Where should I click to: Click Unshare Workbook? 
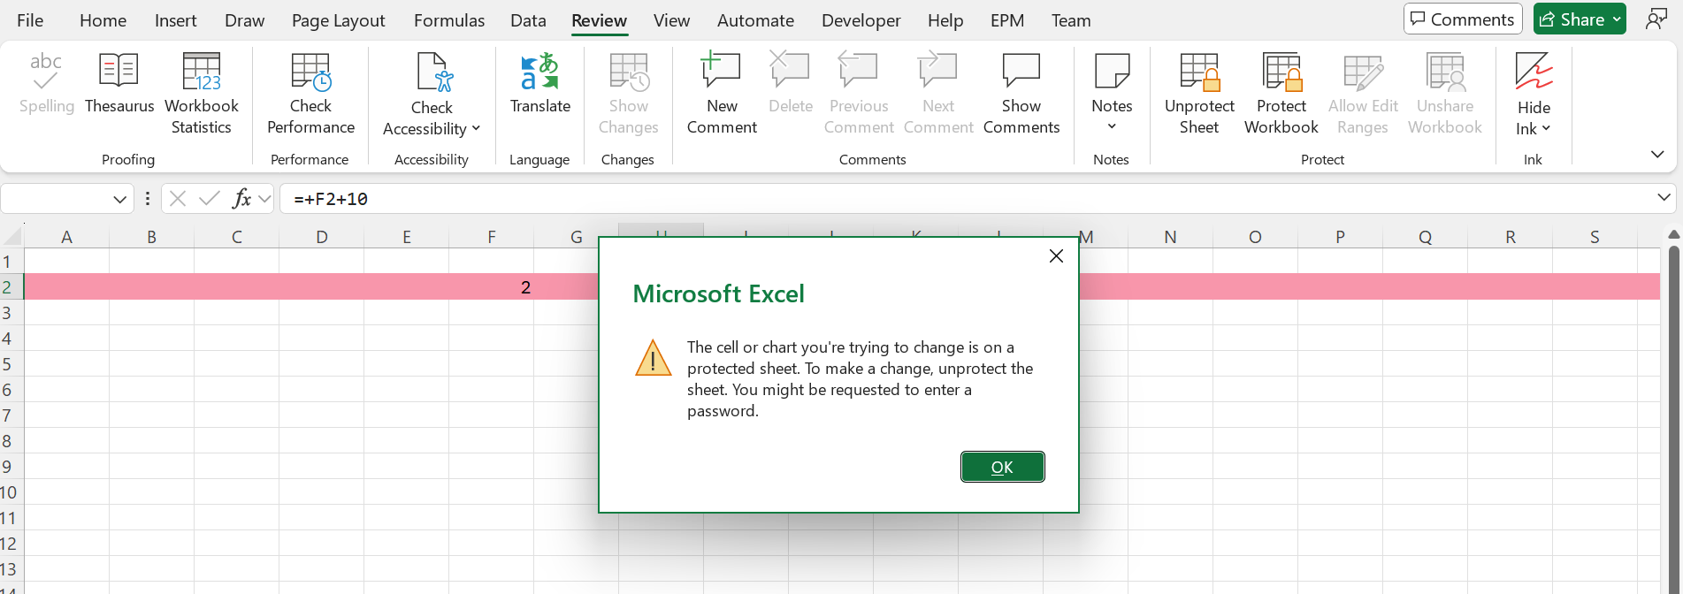1445,94
